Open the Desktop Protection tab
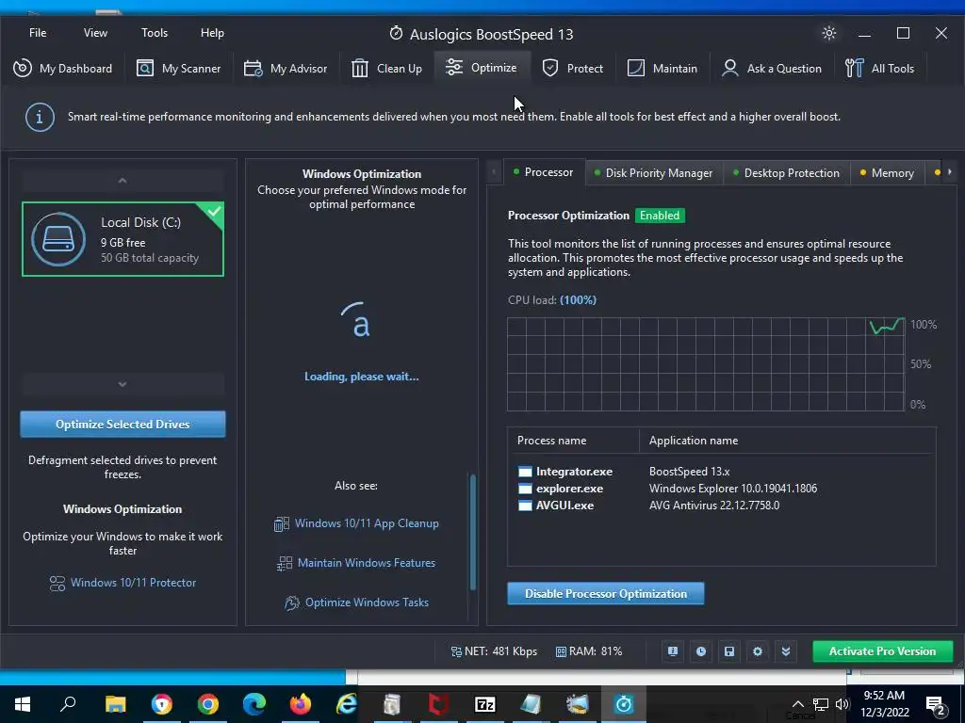The height and width of the screenshot is (723, 965). tap(787, 173)
